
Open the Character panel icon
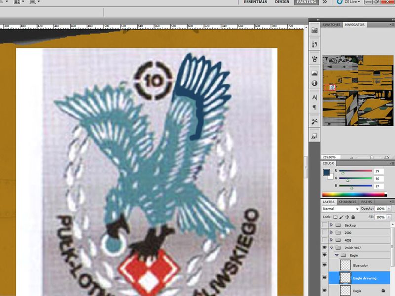[315, 98]
